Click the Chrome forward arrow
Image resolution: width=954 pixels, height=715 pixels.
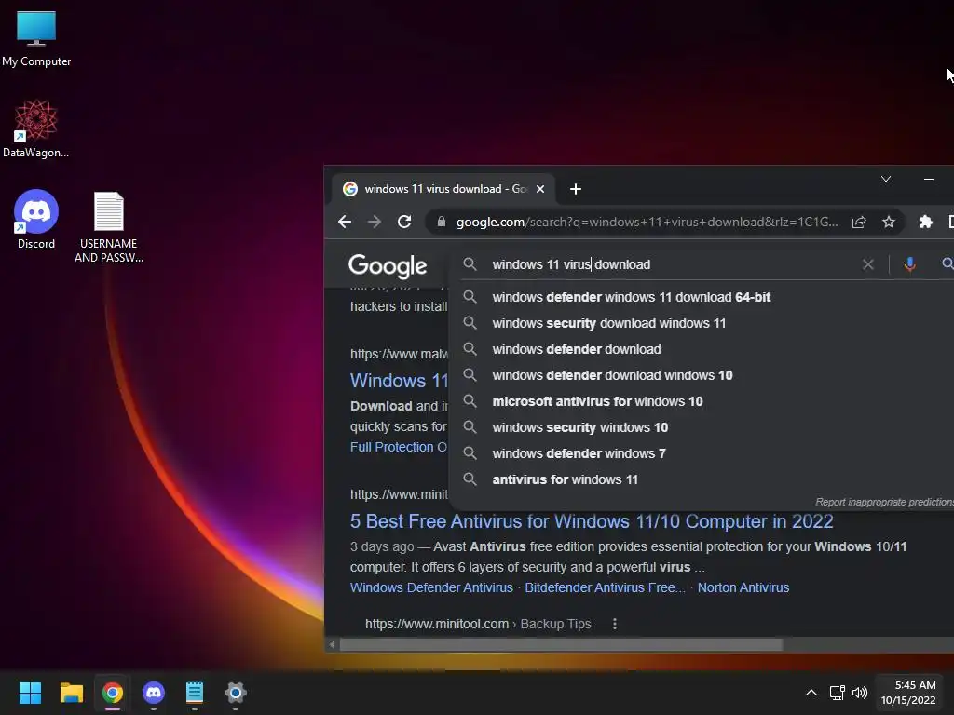pyautogui.click(x=375, y=222)
